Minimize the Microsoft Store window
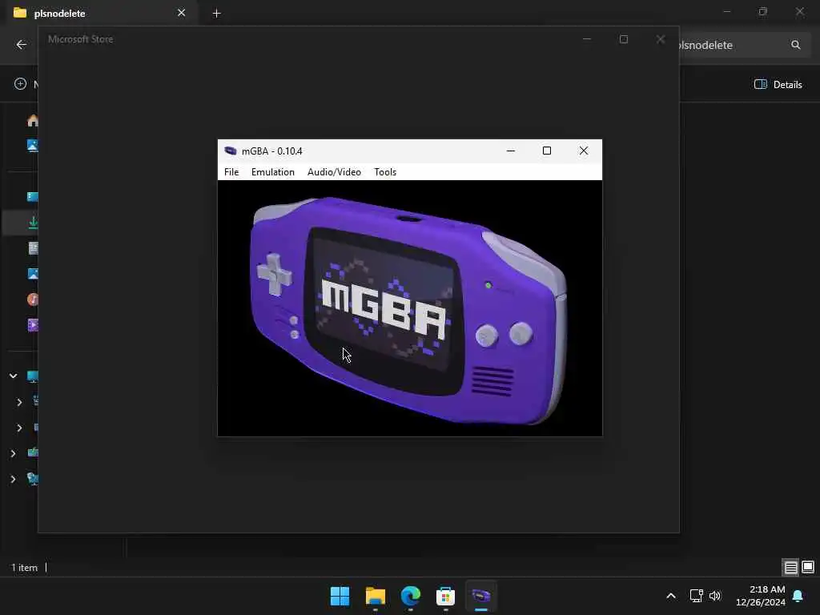Screen dimensions: 820x615 587,39
